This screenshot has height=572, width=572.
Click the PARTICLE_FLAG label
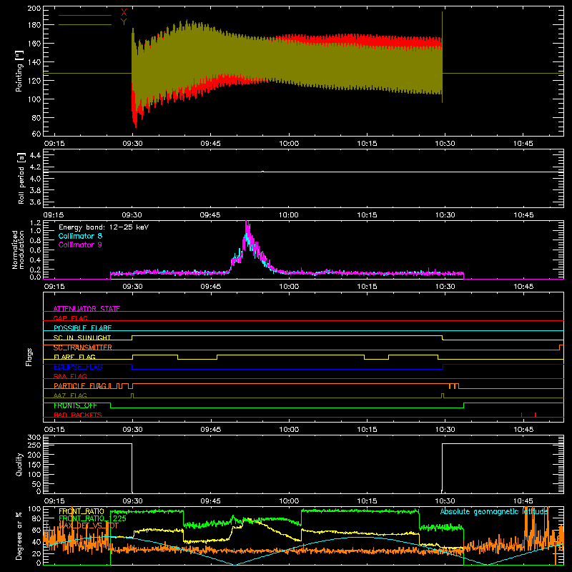coord(80,385)
